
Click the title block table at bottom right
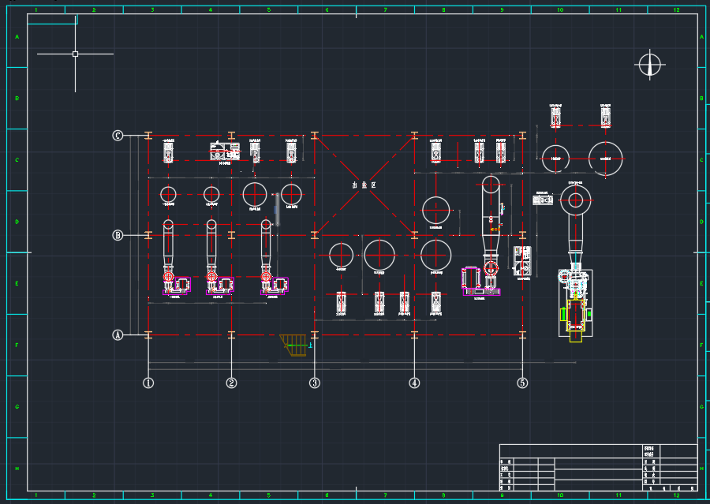click(x=599, y=467)
